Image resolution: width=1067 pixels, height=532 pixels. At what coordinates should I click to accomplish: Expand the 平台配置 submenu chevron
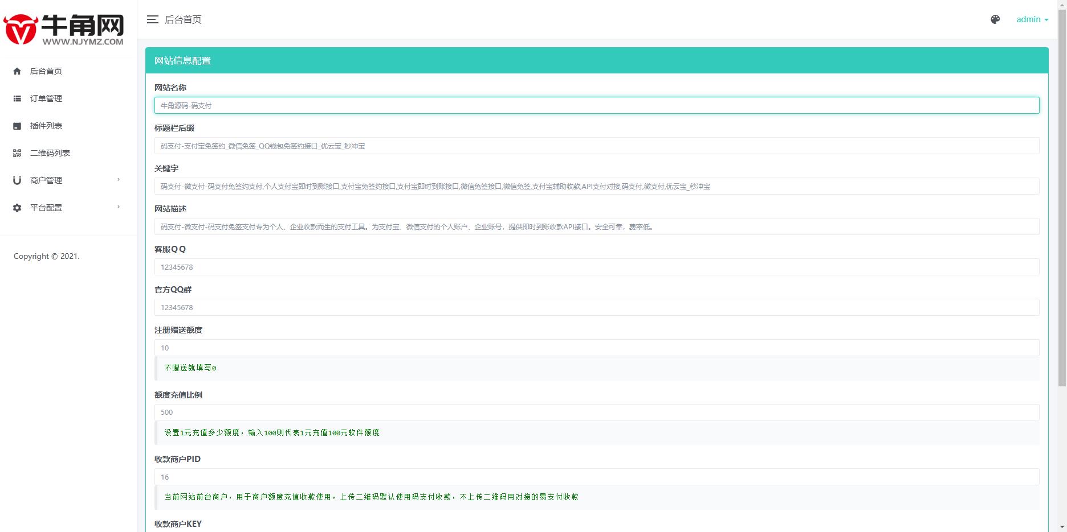[x=119, y=207]
